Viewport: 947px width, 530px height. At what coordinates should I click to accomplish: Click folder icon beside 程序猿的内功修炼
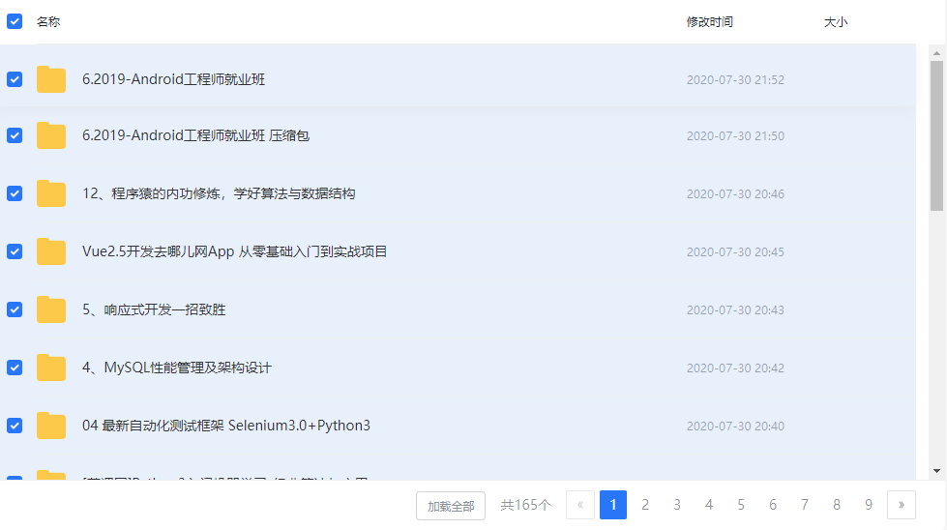(x=51, y=193)
